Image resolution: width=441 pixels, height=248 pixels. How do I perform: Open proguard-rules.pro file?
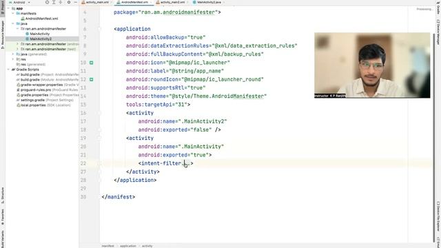[x=47, y=90]
